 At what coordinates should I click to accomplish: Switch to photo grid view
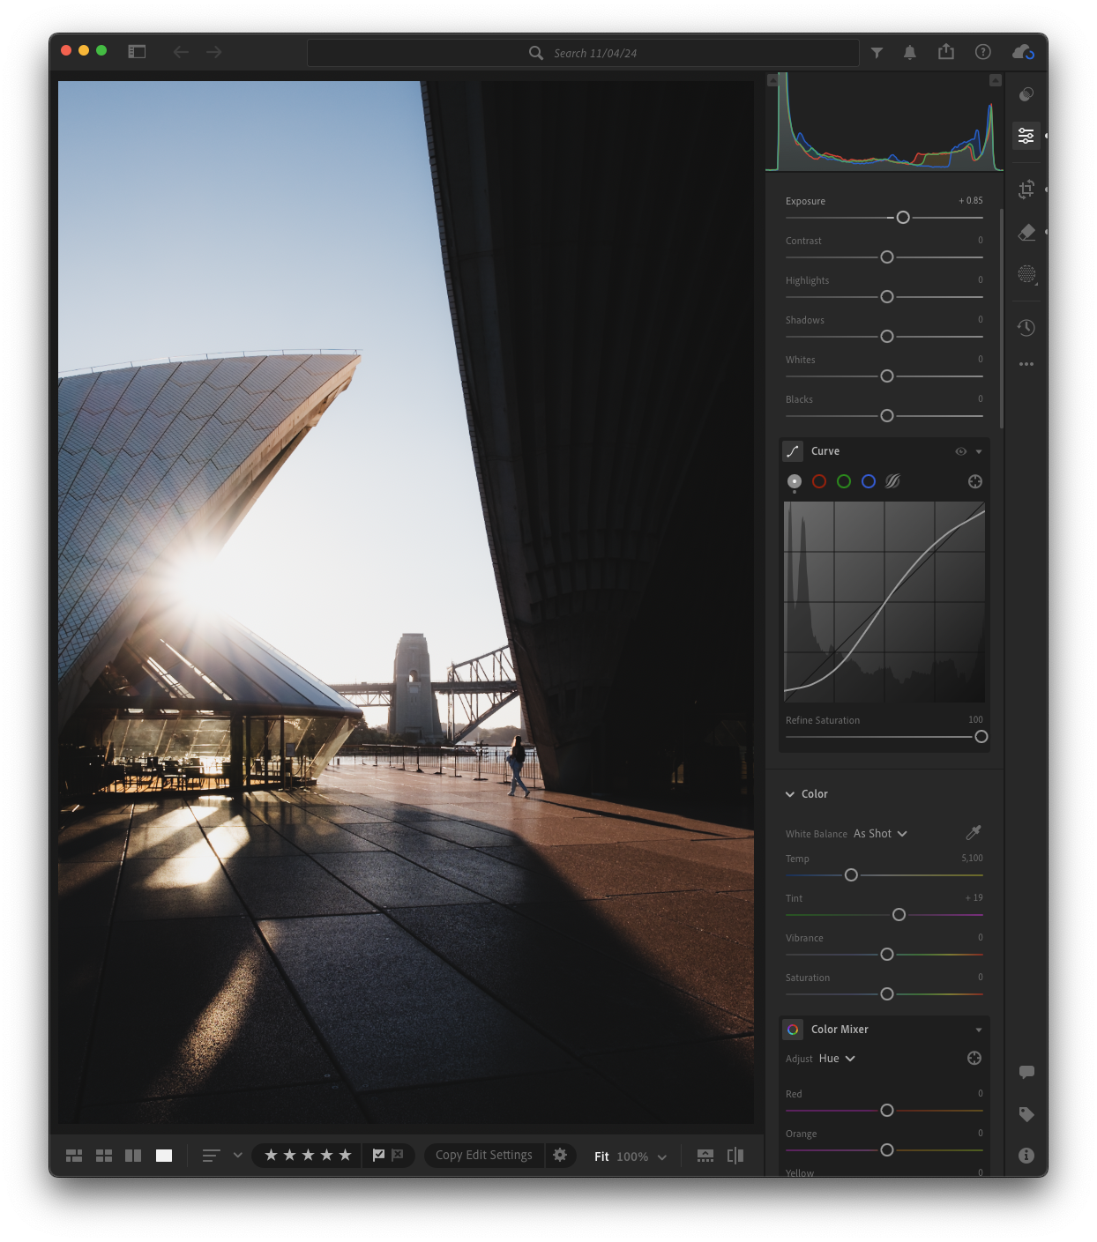(74, 1156)
